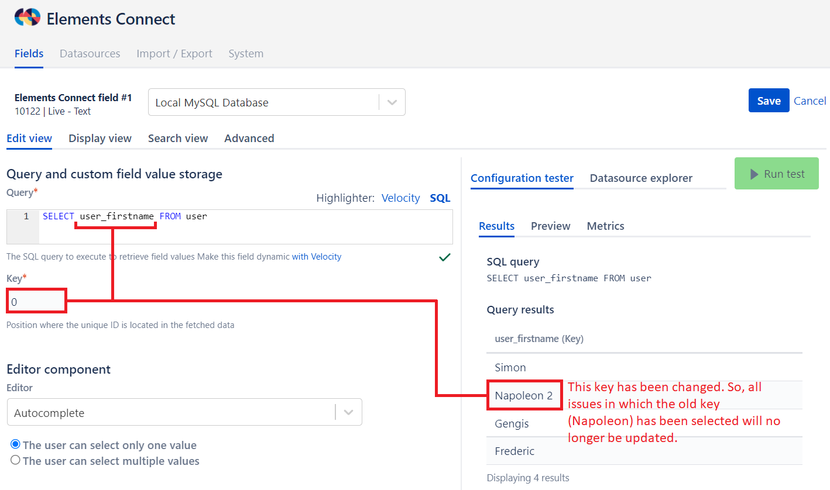Switch to the Display view tab
Image resolution: width=830 pixels, height=490 pixels.
click(x=100, y=138)
